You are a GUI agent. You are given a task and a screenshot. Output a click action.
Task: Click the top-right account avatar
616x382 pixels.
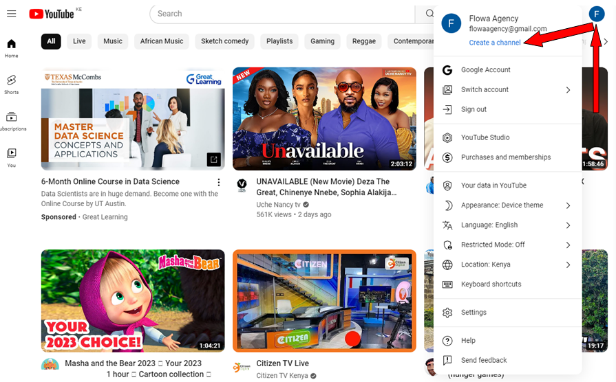(596, 14)
